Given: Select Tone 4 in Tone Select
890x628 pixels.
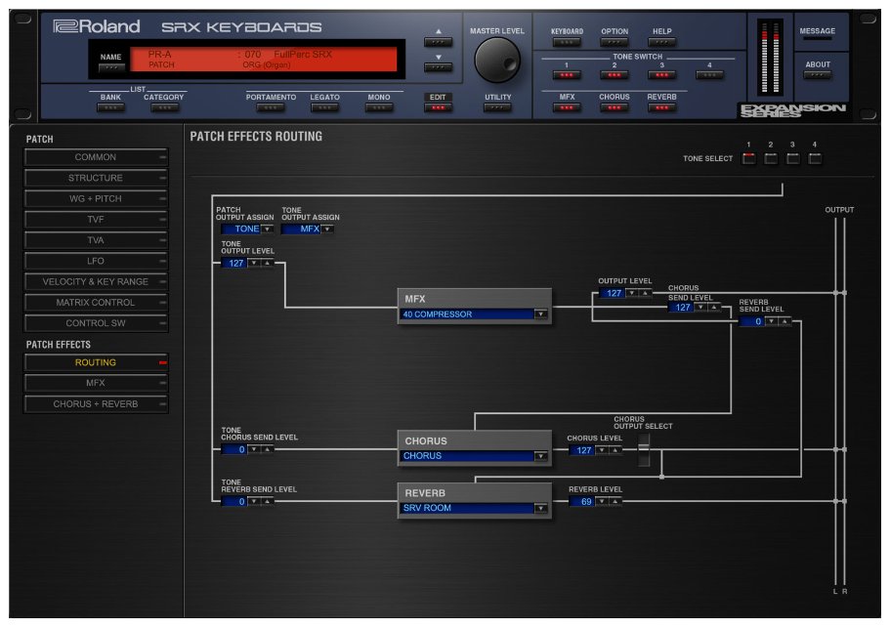Looking at the screenshot, I should click(815, 158).
